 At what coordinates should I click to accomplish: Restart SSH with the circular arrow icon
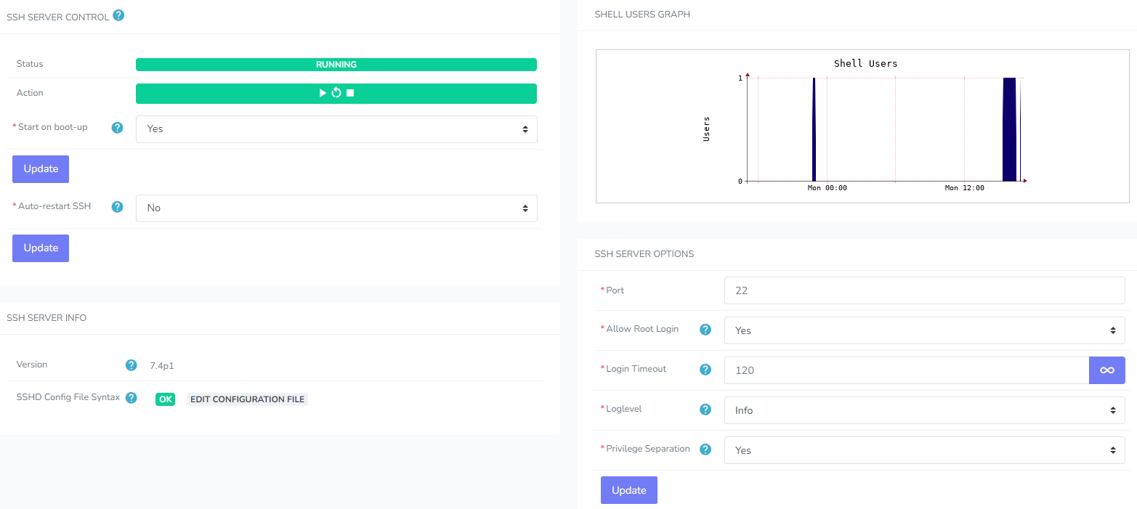pos(336,93)
